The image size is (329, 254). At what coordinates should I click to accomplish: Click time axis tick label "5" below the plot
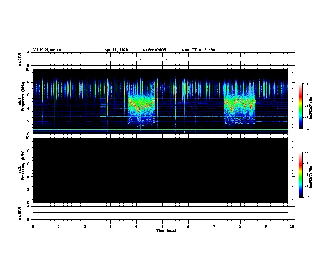pyautogui.click(x=162, y=227)
